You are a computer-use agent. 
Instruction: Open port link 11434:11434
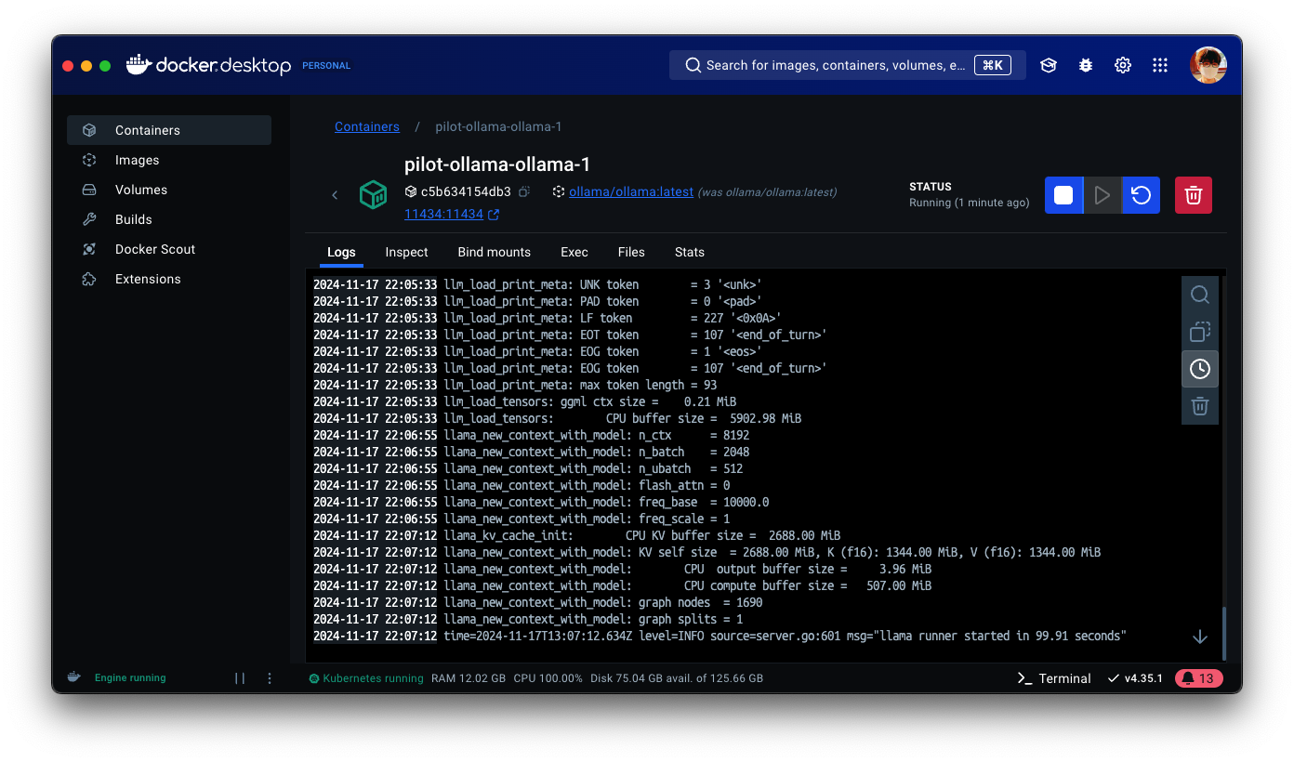[443, 215]
